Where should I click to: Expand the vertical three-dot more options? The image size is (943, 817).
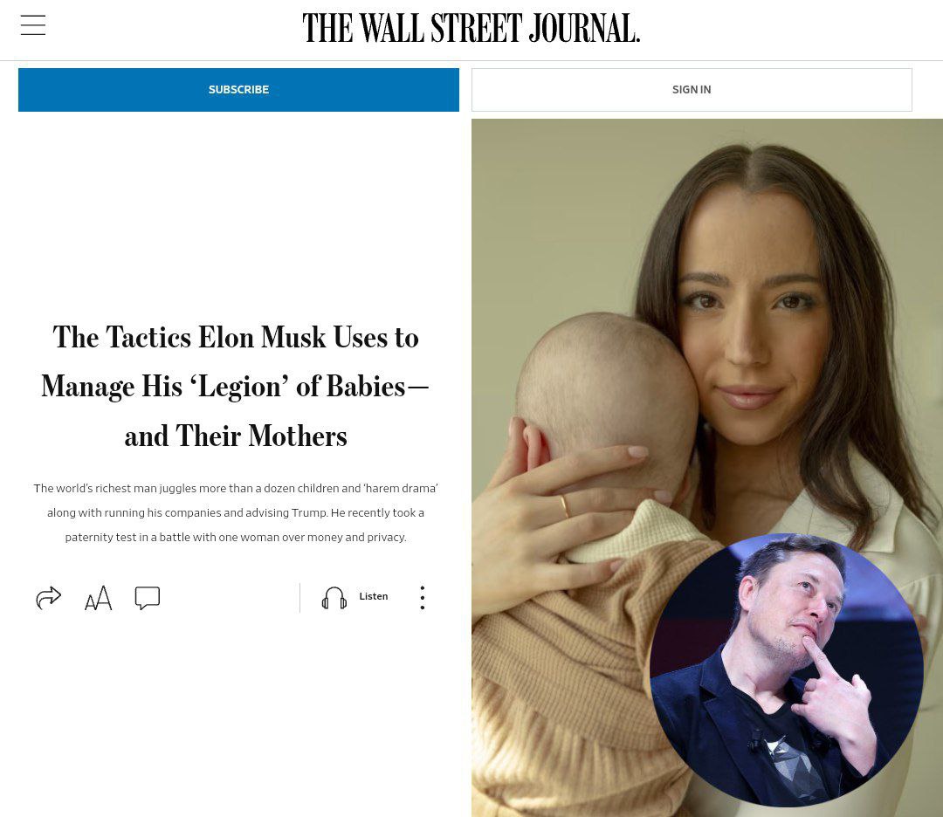pos(423,598)
